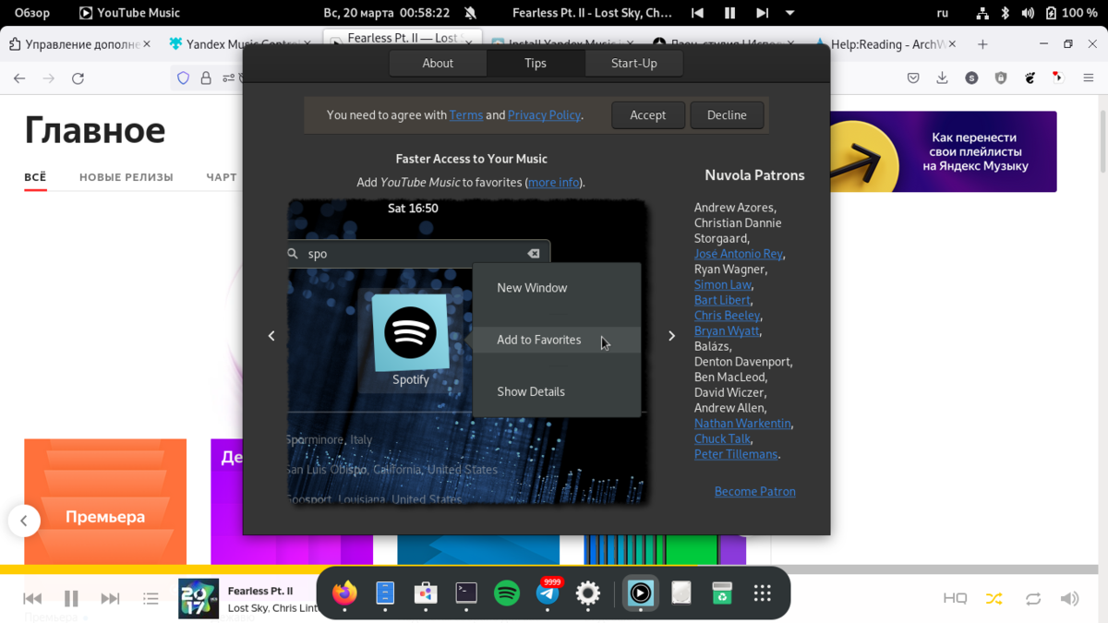
Task: Launch the Software store from the dock
Action: point(426,593)
